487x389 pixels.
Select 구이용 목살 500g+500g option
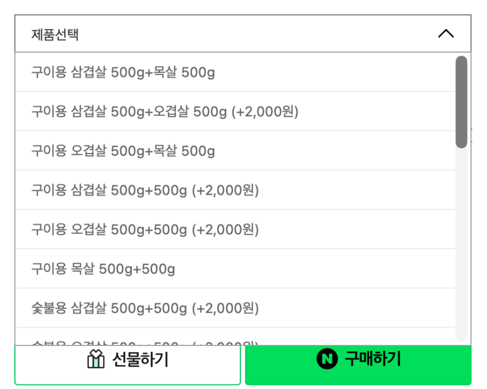point(103,269)
